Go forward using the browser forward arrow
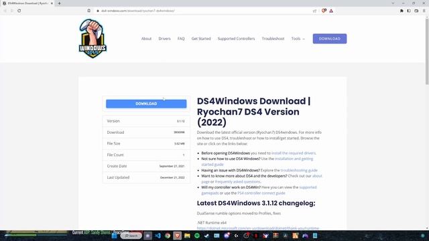The image size is (429, 241). click(x=12, y=11)
